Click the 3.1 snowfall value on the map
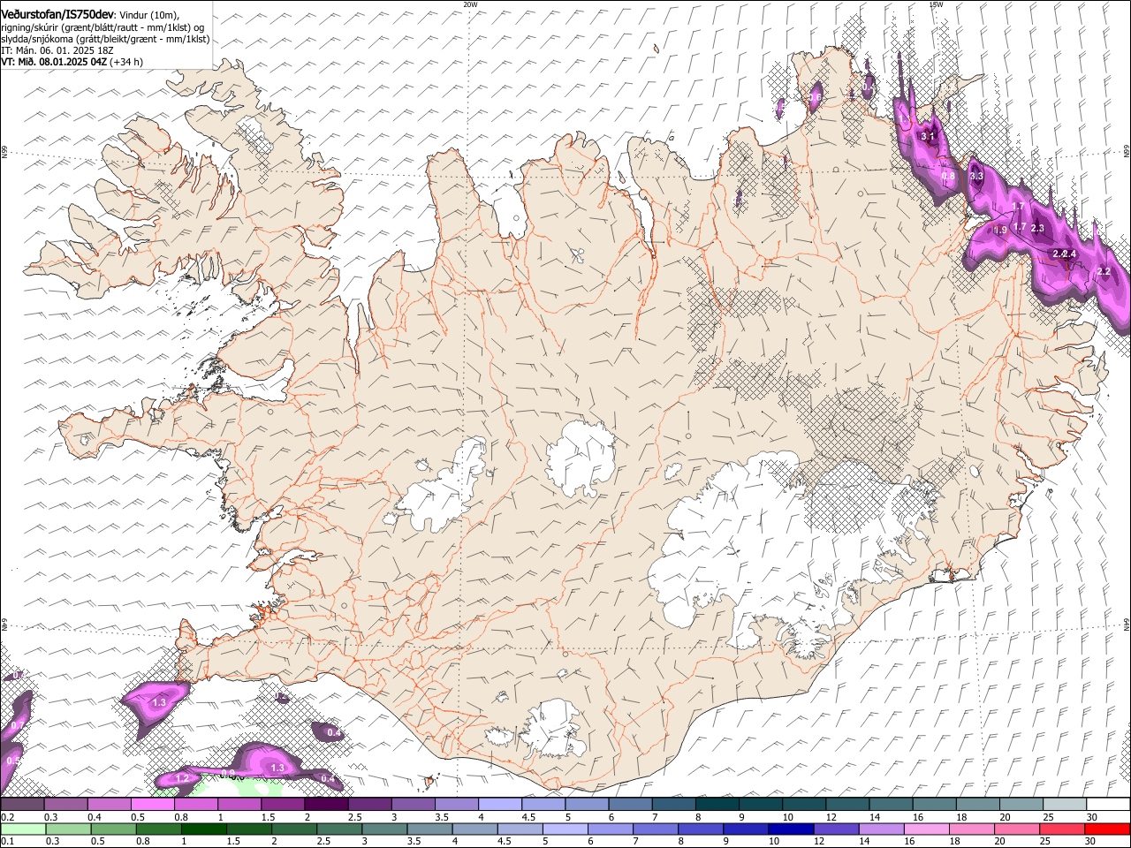This screenshot has width=1131, height=848. coord(928,136)
